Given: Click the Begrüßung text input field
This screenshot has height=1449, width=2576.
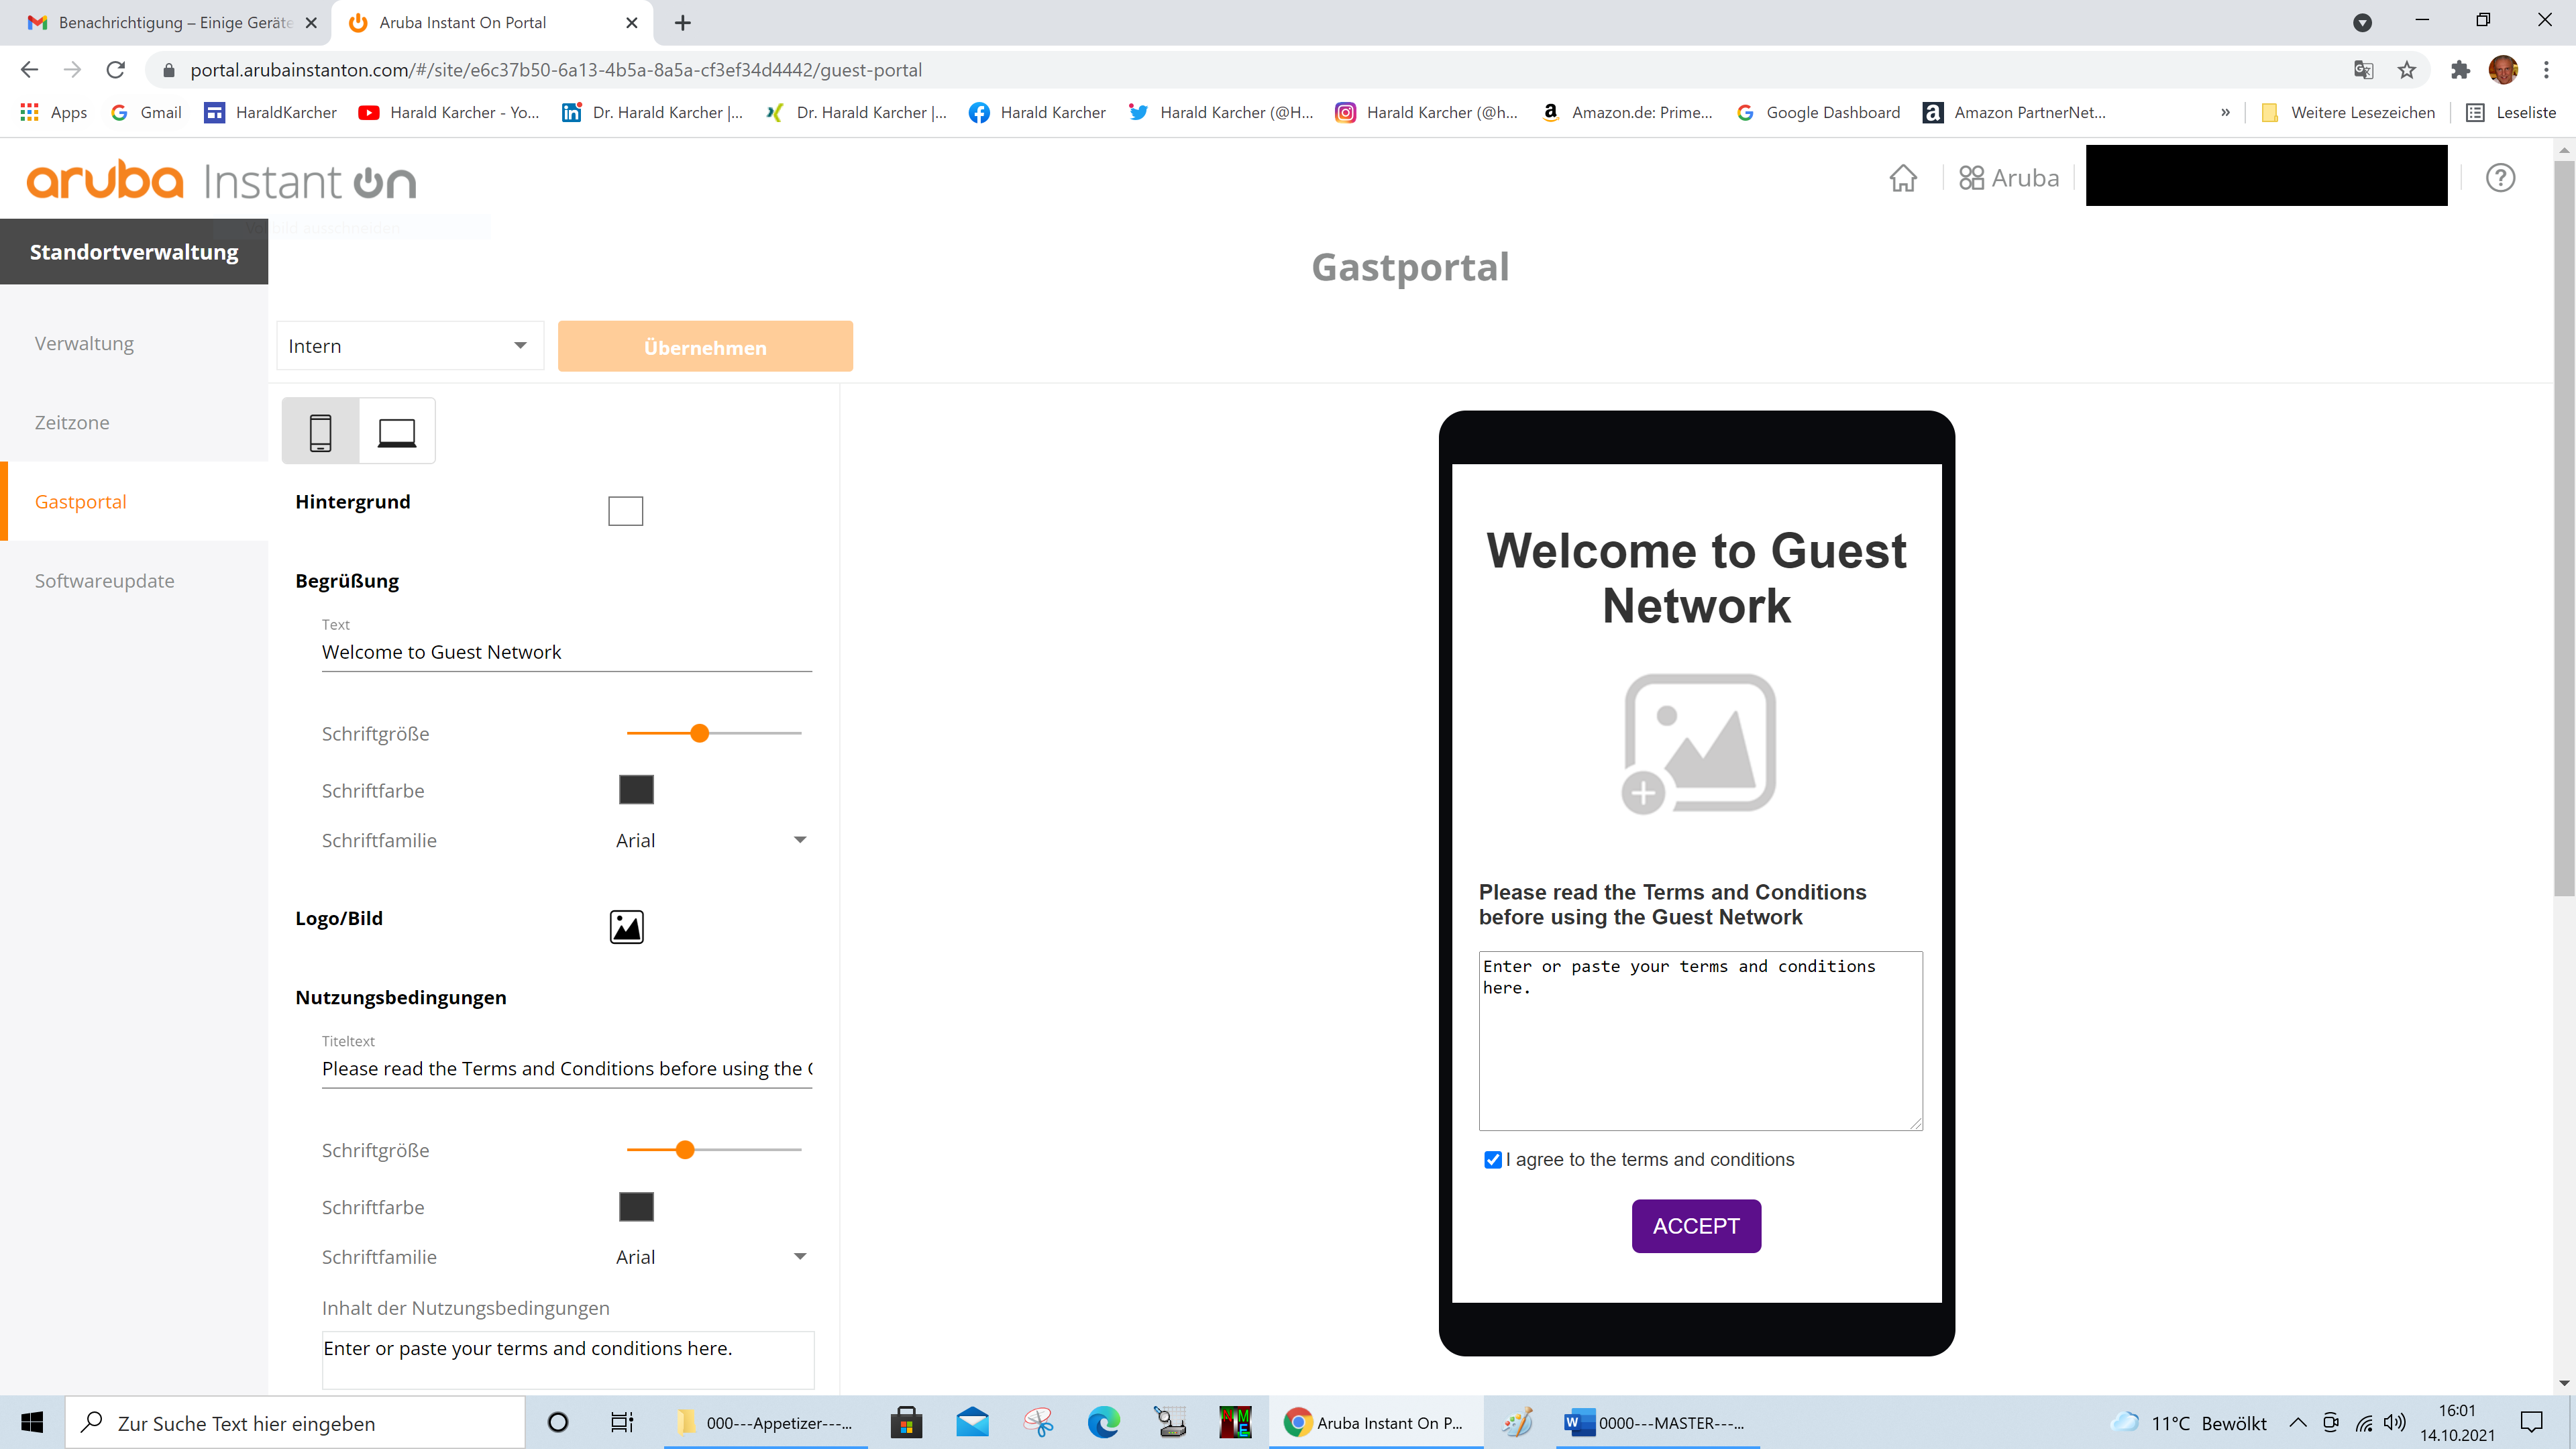Looking at the screenshot, I should [566, 652].
